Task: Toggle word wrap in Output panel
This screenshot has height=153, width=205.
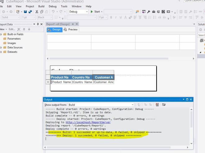Action: pyautogui.click(x=163, y=105)
